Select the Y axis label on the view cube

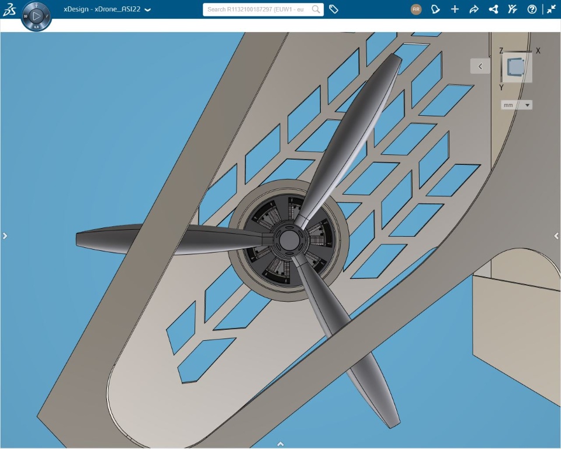pyautogui.click(x=501, y=88)
